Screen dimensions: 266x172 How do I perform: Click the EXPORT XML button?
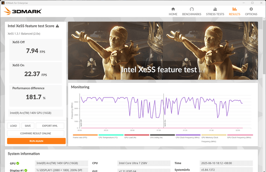pyautogui.click(x=50, y=126)
